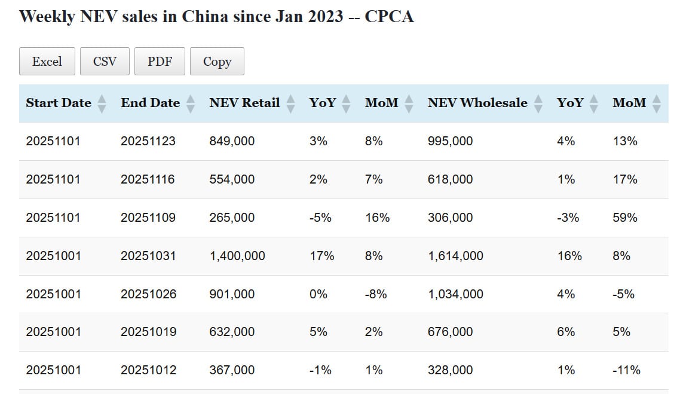Image resolution: width=674 pixels, height=394 pixels.
Task: Export the table with the Excel button
Action: coord(47,62)
